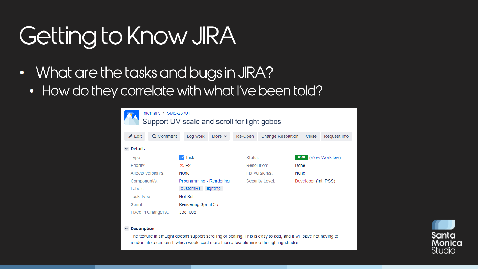The height and width of the screenshot is (269, 478).
Task: Click the 'How do they correlate' sub-bullet
Action: (x=182, y=91)
